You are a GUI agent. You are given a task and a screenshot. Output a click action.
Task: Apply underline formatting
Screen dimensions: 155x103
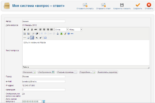pyautogui.click(x=32, y=29)
